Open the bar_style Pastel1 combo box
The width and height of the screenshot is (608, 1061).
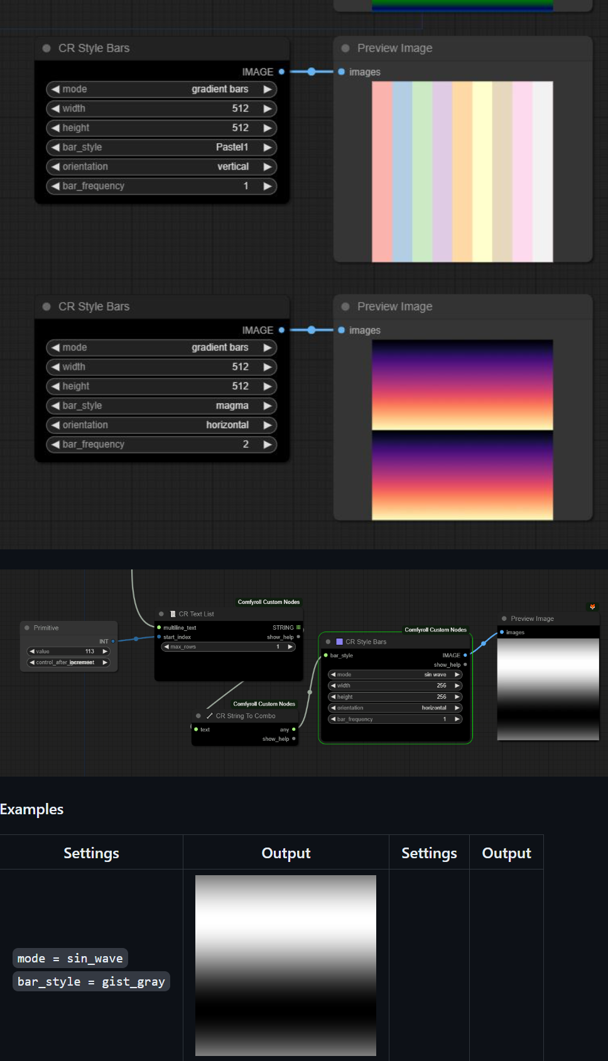(x=161, y=148)
